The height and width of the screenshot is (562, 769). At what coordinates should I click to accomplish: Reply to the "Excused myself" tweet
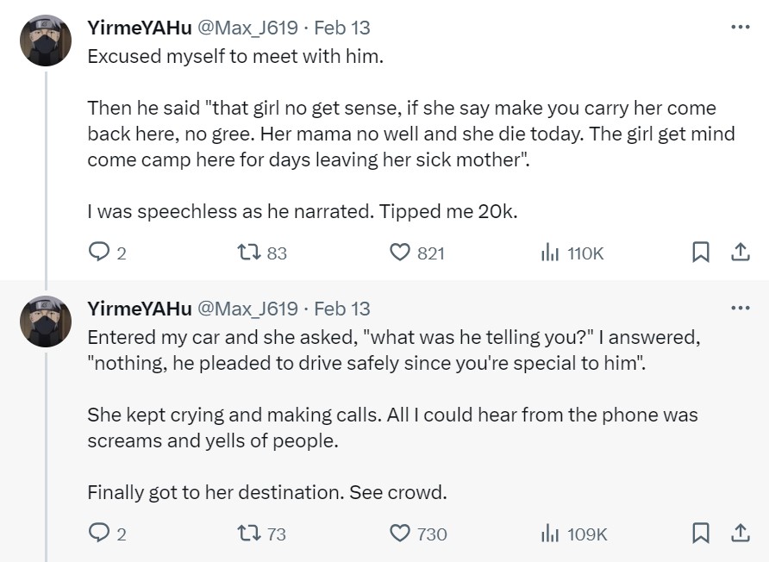pos(98,253)
